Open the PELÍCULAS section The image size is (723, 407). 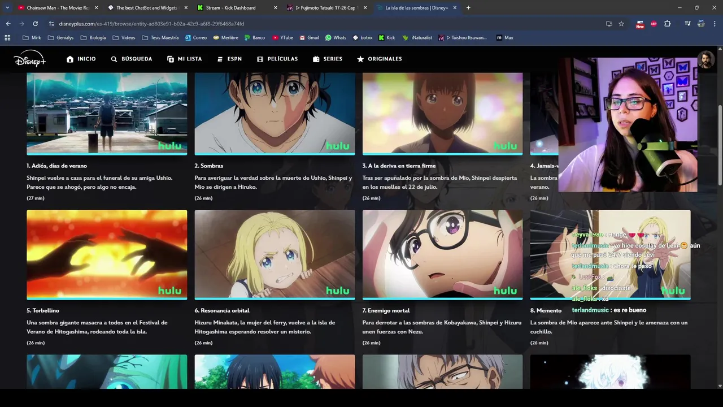277,59
